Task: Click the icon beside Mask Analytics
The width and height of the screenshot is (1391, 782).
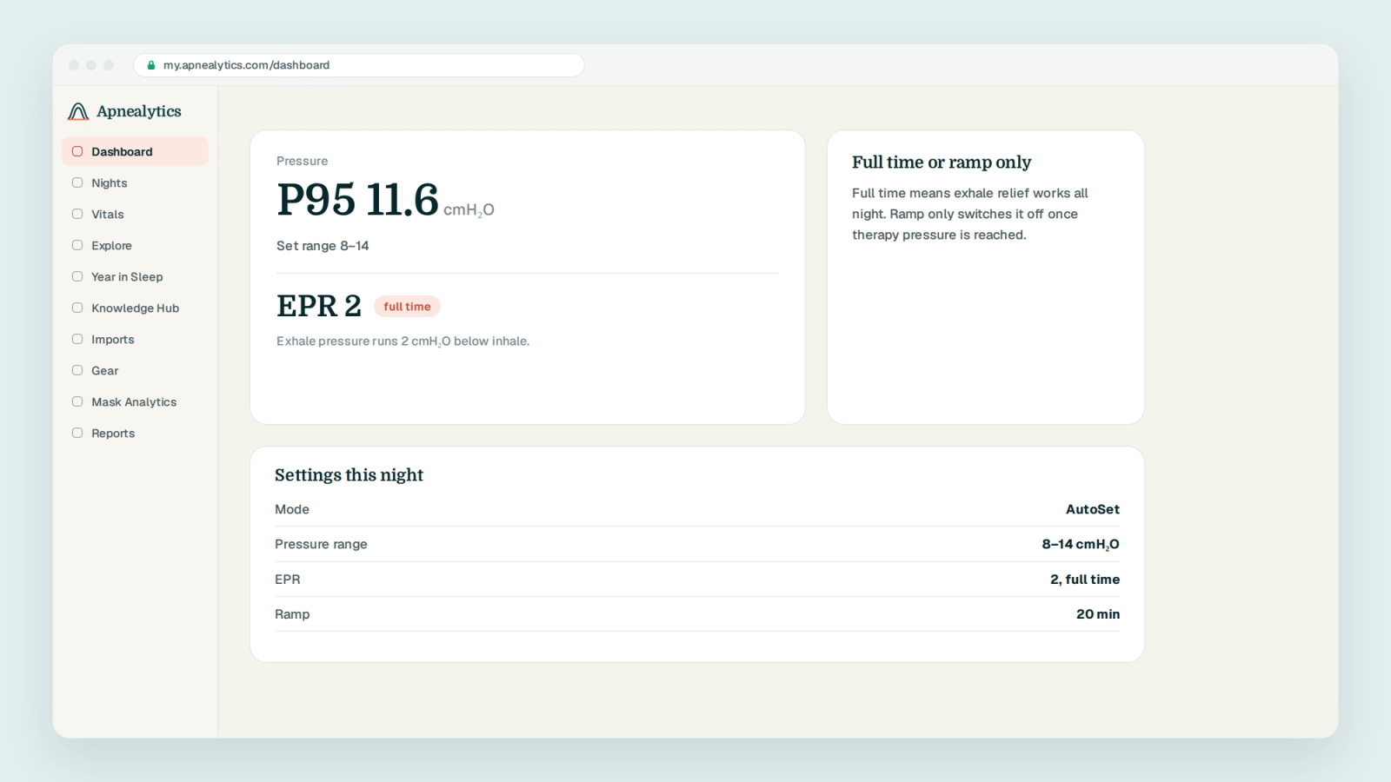Action: click(x=77, y=401)
